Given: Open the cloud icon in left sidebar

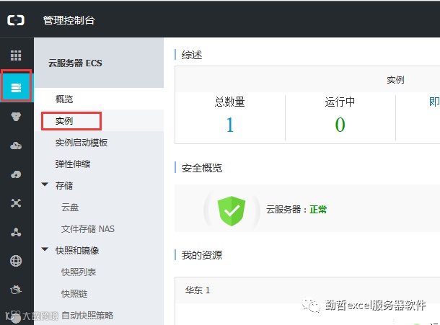Looking at the screenshot, I should [x=16, y=146].
